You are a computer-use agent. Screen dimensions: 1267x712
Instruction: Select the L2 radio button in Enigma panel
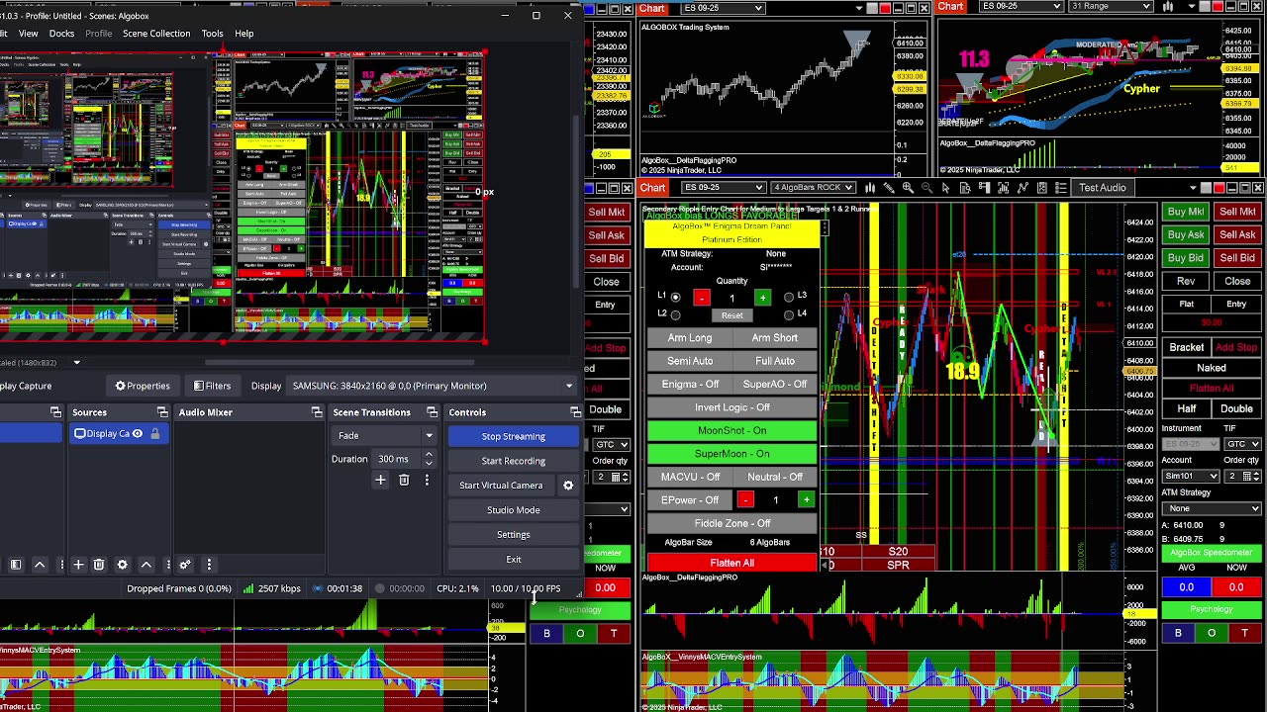[675, 314]
